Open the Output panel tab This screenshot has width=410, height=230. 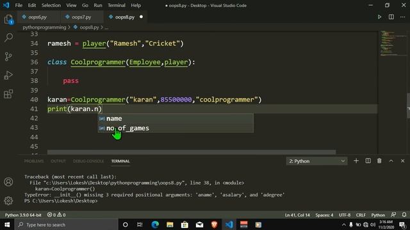[58, 161]
